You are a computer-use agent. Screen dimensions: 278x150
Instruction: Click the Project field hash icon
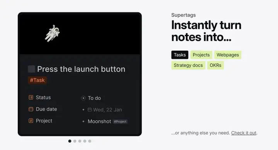tap(31, 121)
